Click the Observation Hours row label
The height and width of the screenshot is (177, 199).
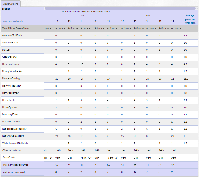click(x=12, y=150)
